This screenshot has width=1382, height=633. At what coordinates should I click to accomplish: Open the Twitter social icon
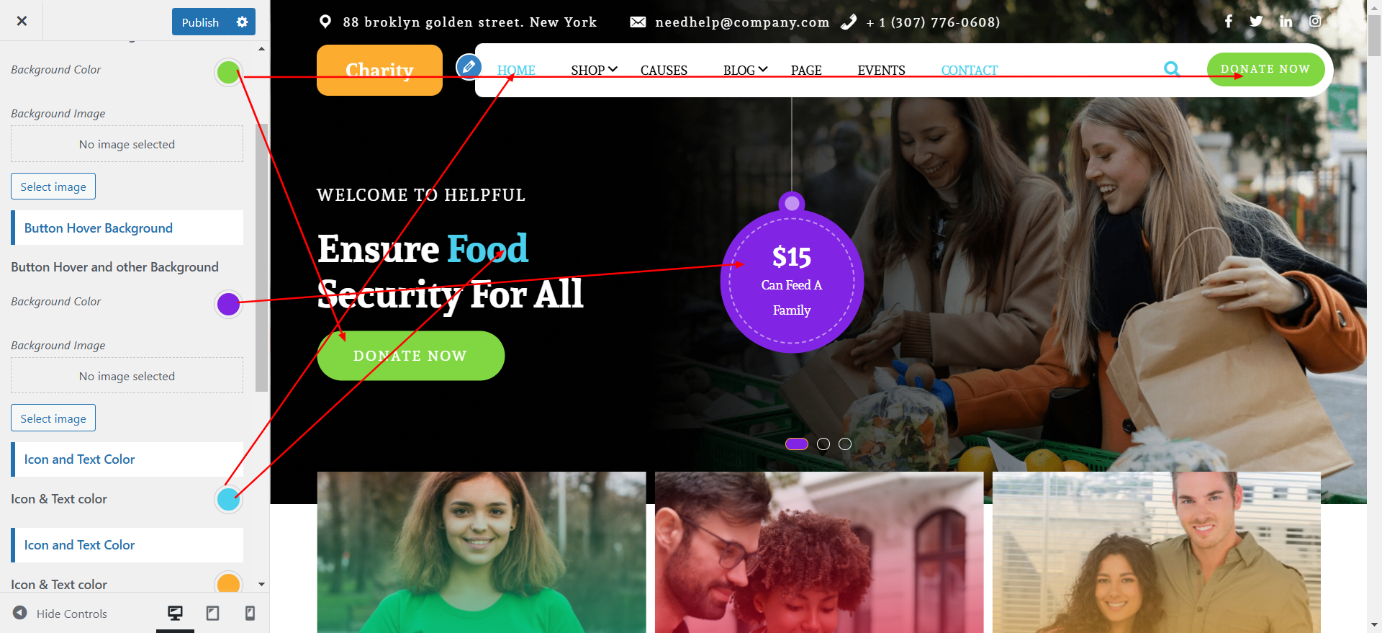pos(1256,22)
